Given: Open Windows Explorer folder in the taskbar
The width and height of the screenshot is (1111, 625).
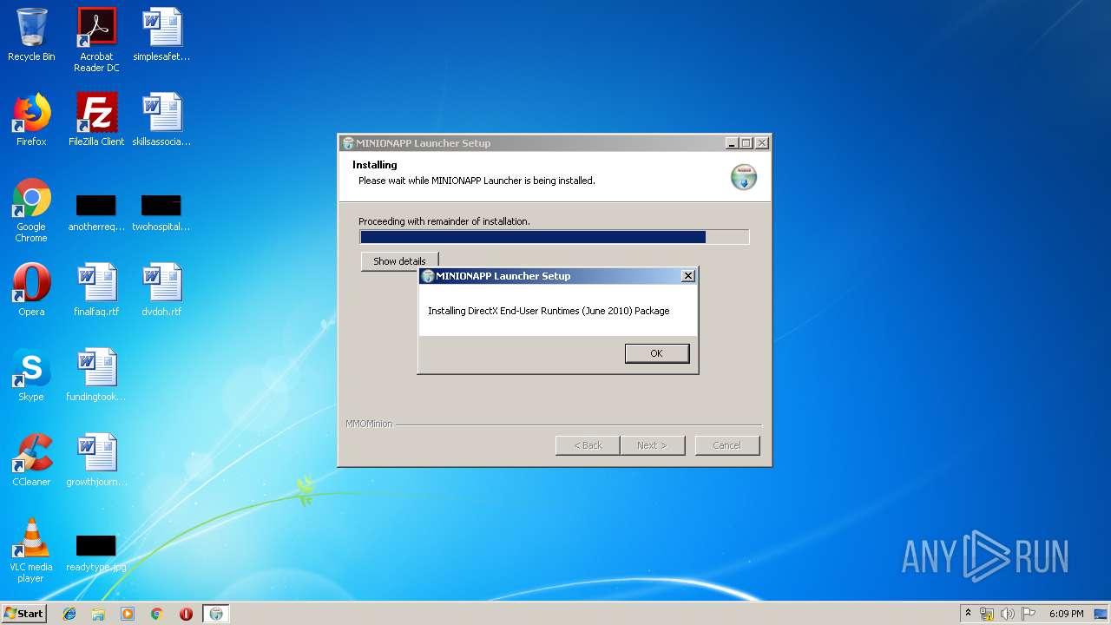Looking at the screenshot, I should [x=98, y=614].
